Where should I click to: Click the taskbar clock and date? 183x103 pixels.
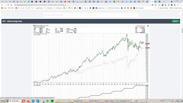pyautogui.click(x=178, y=101)
